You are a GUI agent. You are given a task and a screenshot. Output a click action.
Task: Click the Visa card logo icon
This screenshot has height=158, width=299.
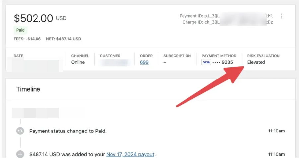[x=206, y=62]
